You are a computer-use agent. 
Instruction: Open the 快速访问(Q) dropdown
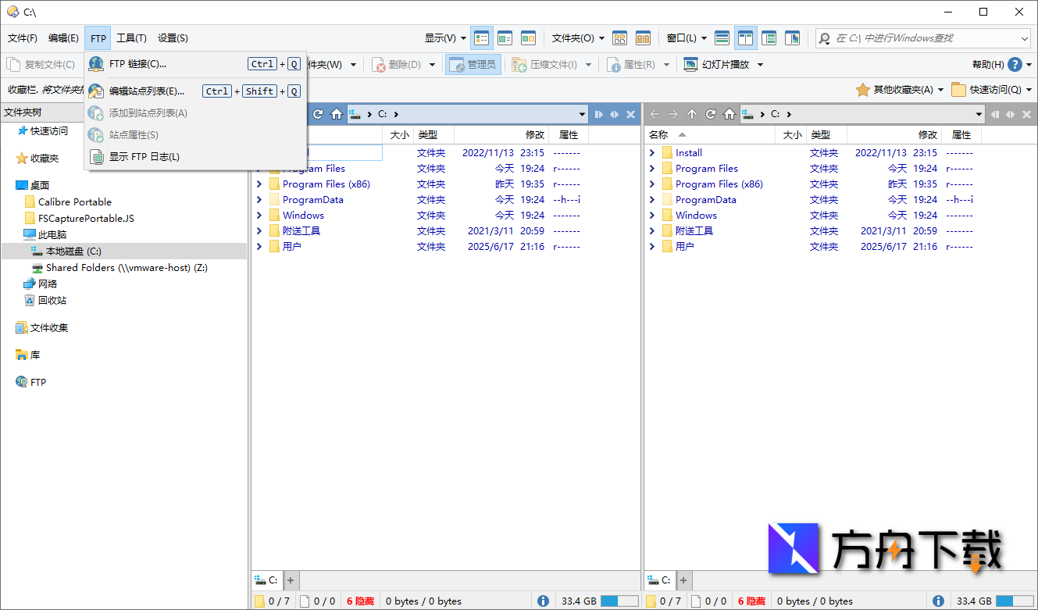[992, 89]
